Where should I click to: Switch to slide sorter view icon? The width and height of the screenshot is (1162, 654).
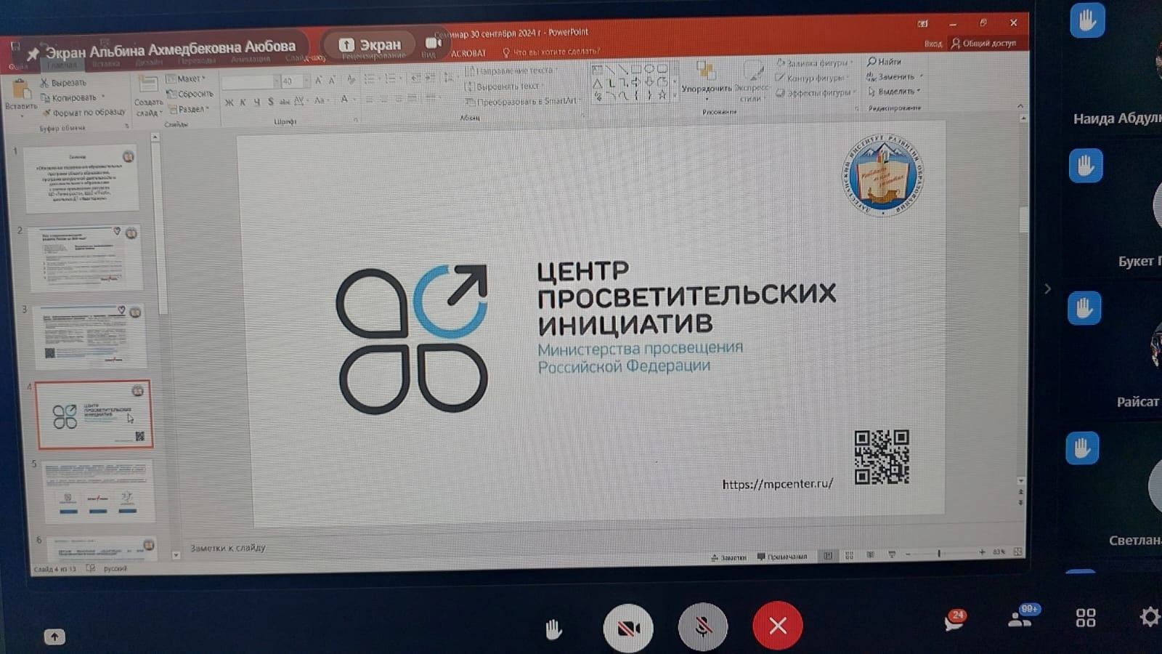849,556
